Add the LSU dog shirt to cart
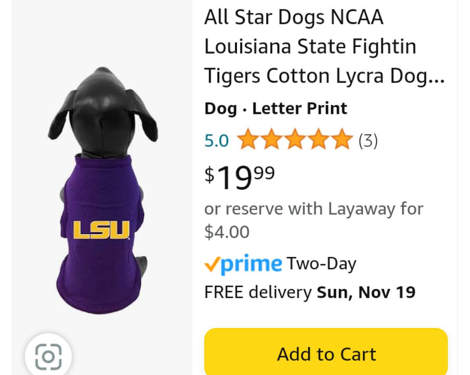 (326, 353)
